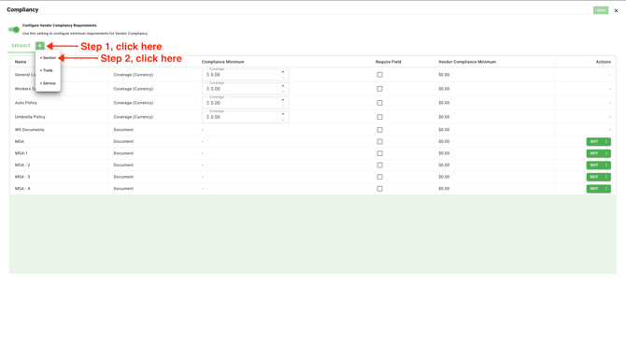
Task: Click the green plus add icon beside DEFAULT
Action: pos(40,46)
